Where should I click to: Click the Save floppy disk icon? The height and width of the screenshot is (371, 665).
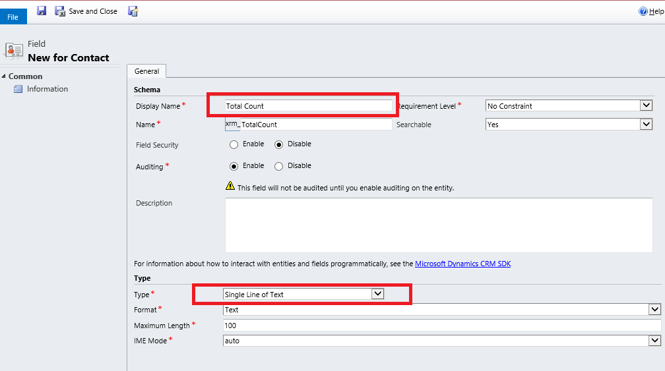pyautogui.click(x=42, y=11)
